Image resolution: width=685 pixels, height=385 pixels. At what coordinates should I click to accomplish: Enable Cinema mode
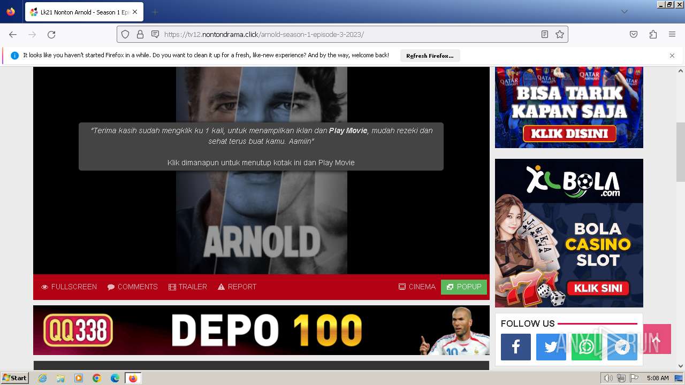pos(417,287)
